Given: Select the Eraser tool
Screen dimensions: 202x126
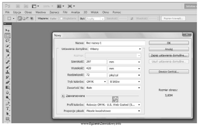Looking at the screenshot, I should [x=8, y=82].
